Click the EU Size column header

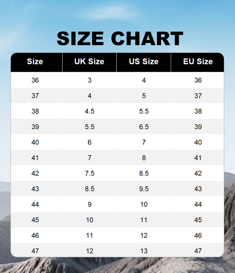(x=198, y=62)
